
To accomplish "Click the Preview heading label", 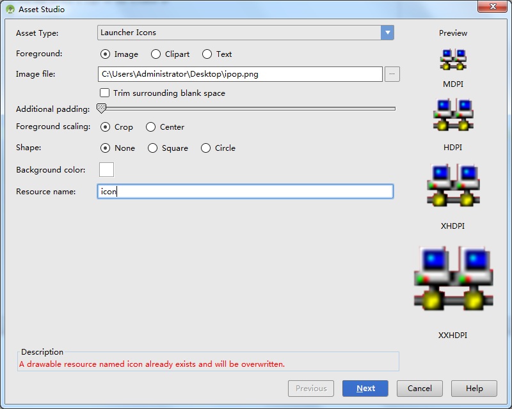I will point(453,33).
